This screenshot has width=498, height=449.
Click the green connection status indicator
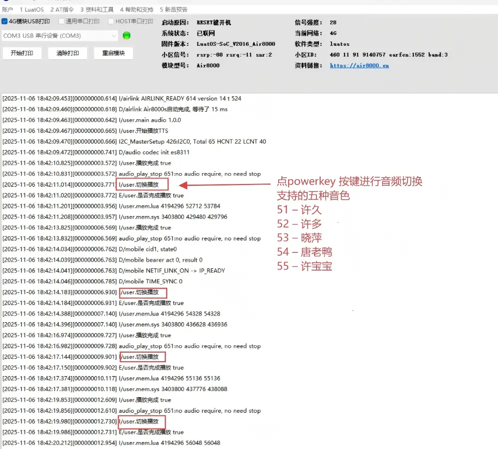pyautogui.click(x=127, y=35)
